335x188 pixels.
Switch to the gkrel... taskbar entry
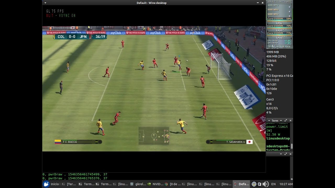138,184
